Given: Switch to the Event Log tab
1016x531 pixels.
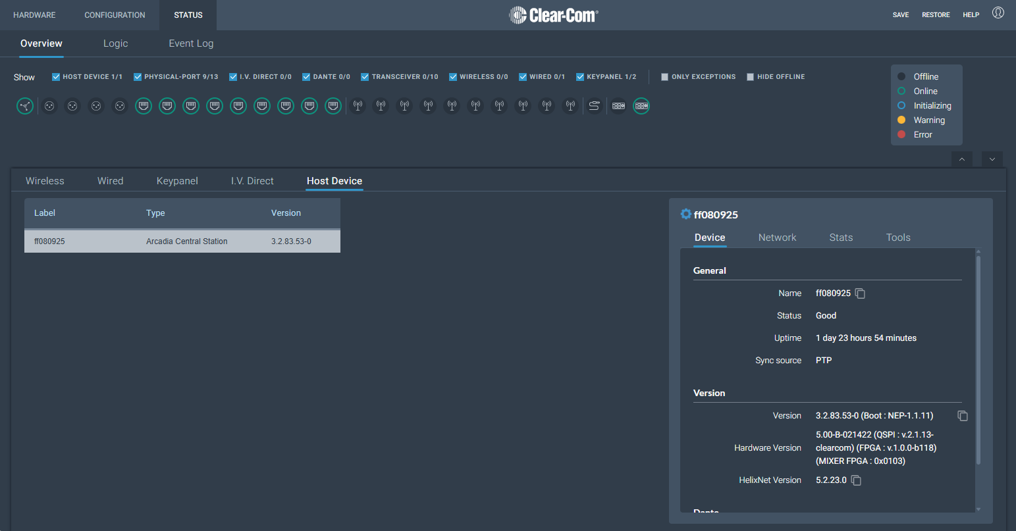Looking at the screenshot, I should (x=191, y=43).
